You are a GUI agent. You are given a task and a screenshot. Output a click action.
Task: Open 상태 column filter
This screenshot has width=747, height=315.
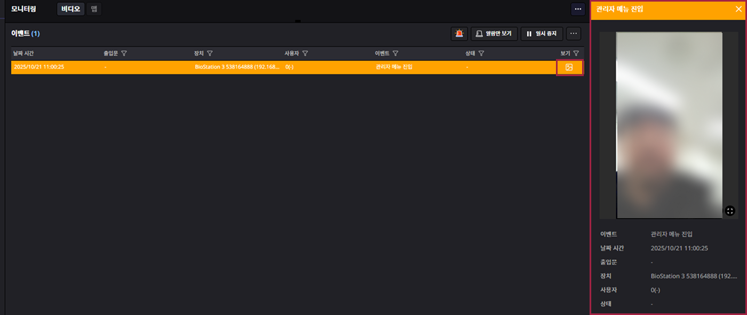point(481,53)
